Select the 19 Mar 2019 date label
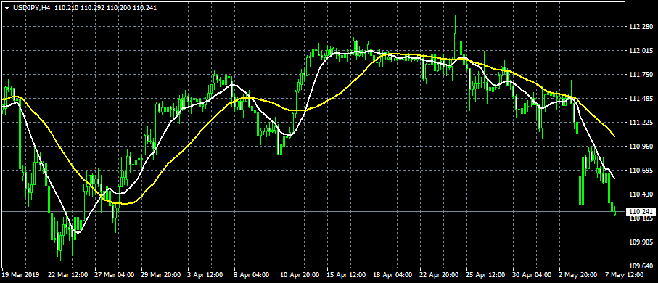This screenshot has height=283, width=658. (20, 274)
